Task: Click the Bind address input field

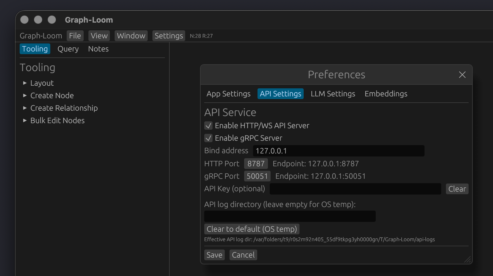Action: click(338, 151)
